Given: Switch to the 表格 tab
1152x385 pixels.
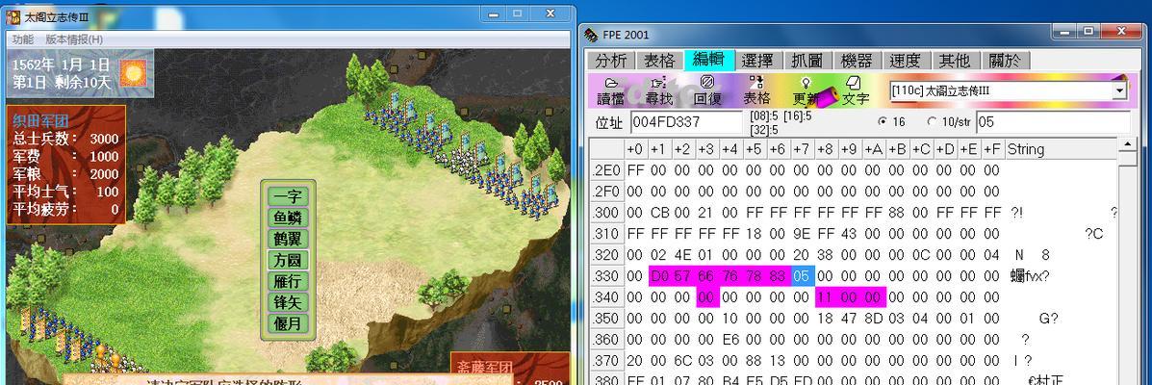Looking at the screenshot, I should tap(659, 61).
